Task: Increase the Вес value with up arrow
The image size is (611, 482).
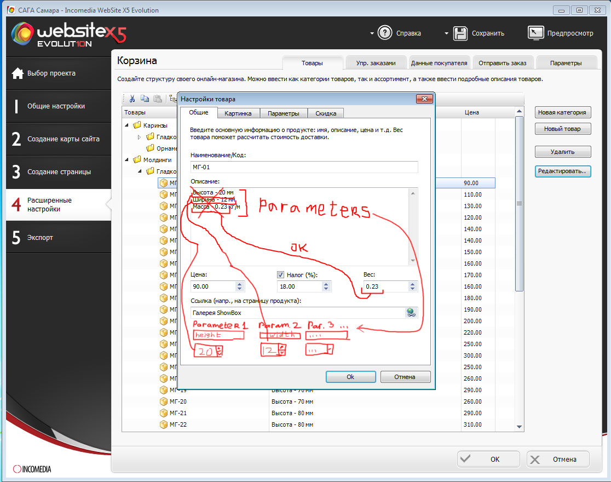Action: click(412, 284)
